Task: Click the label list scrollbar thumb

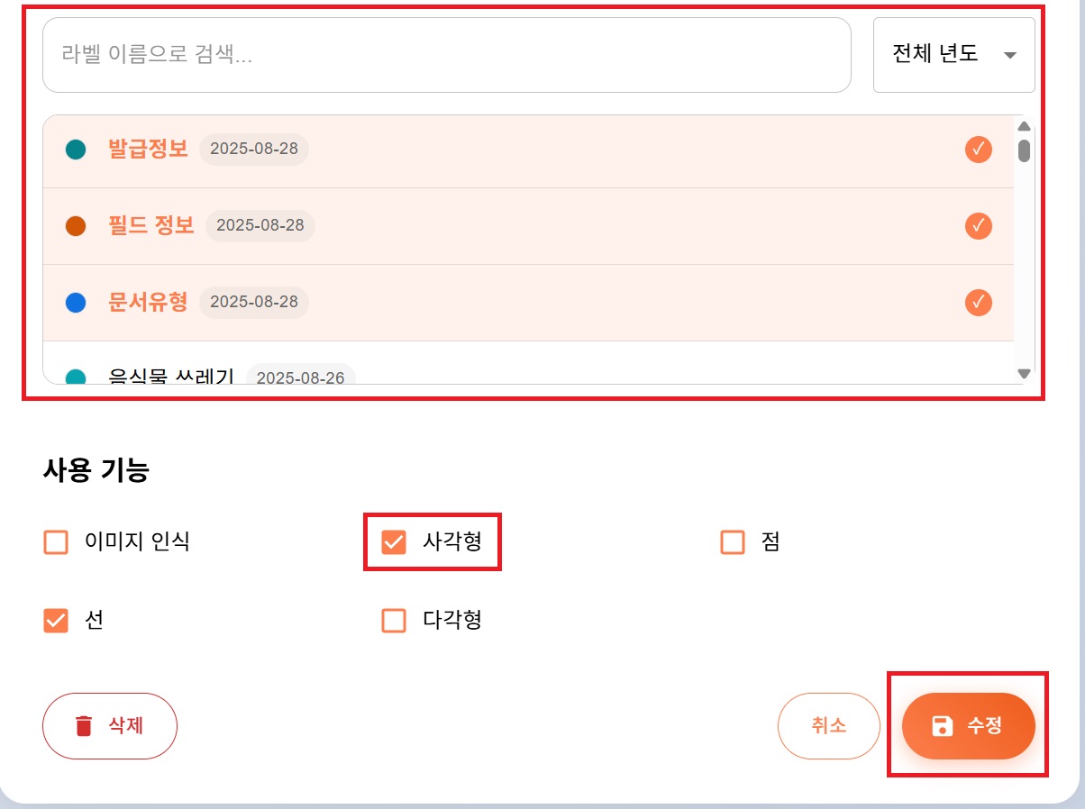Action: tap(1024, 150)
